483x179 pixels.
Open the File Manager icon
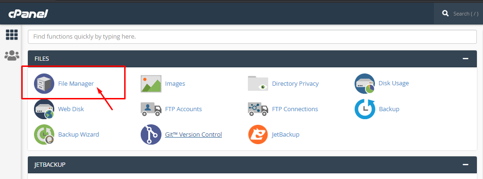tap(44, 83)
